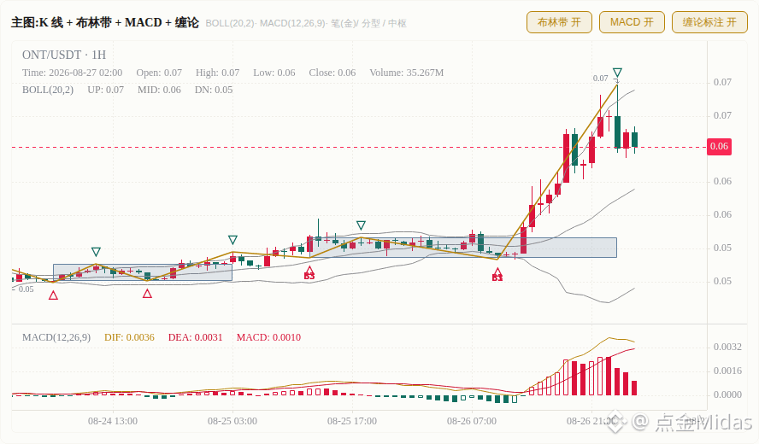Click the 08-25 03:00 time axis label
Viewport: 759px width, 444px height.
click(232, 421)
